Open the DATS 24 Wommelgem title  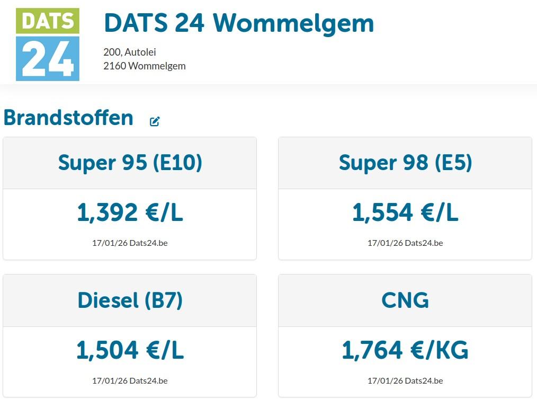(x=239, y=24)
